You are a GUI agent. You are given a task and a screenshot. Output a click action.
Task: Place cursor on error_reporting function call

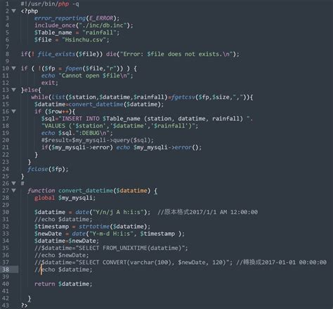60,18
